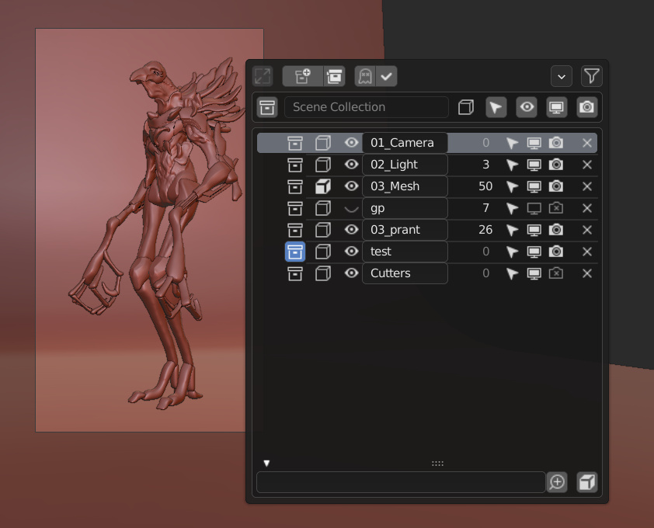The width and height of the screenshot is (654, 528).
Task: Disable render camera for 03_Mesh
Action: coord(556,186)
